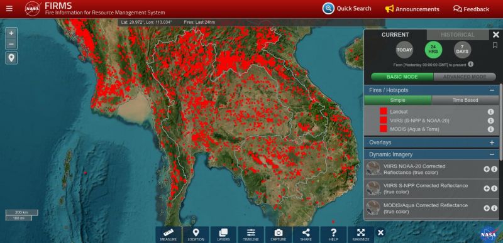
Task: Open the Share tool
Action: coord(306,234)
